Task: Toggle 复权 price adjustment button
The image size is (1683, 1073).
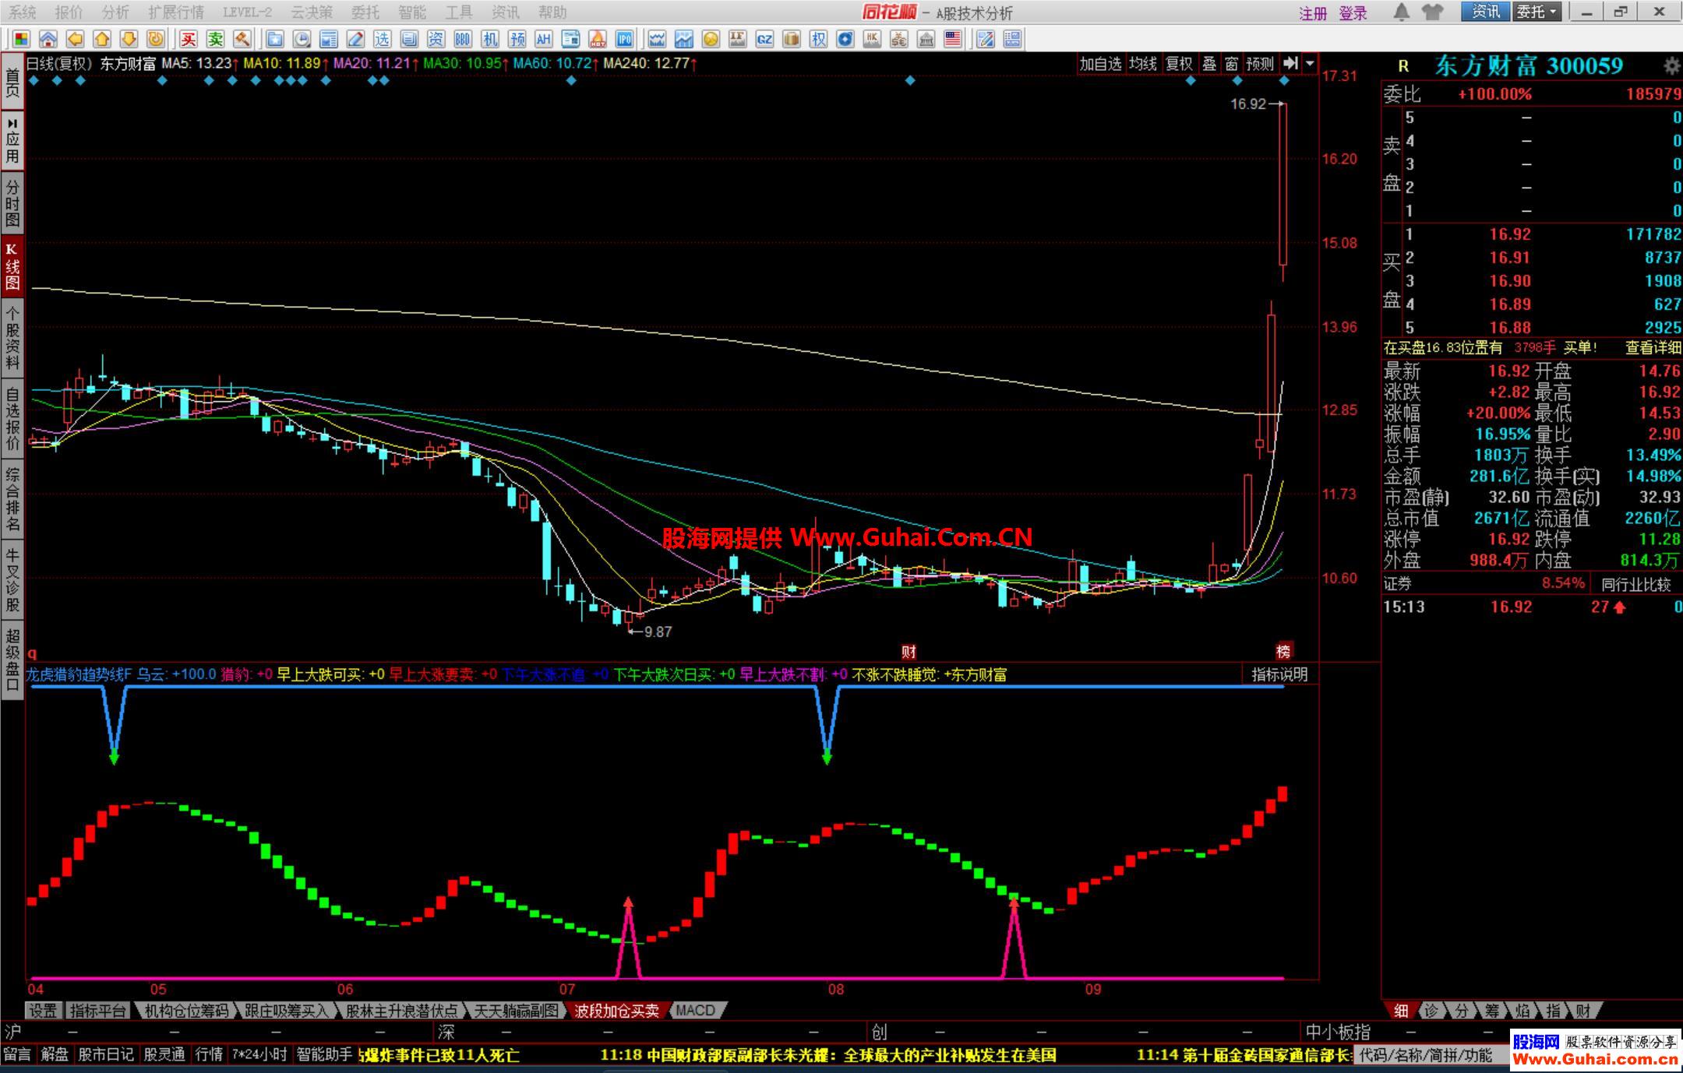Action: click(1179, 64)
